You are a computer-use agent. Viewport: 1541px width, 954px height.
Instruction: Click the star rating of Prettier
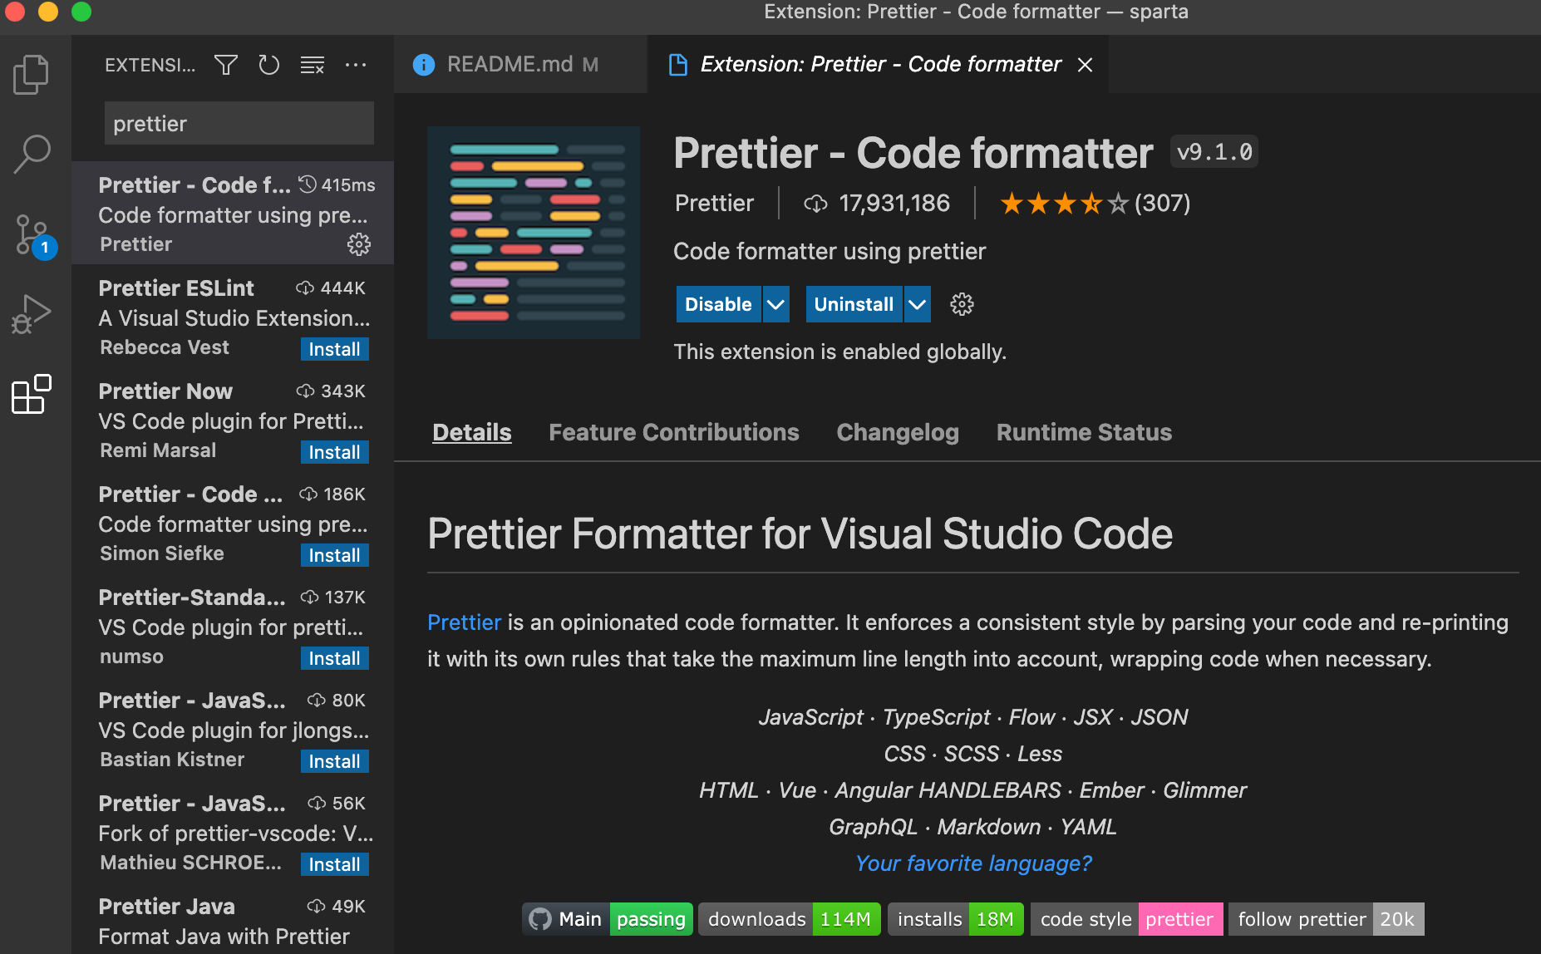(x=1064, y=204)
